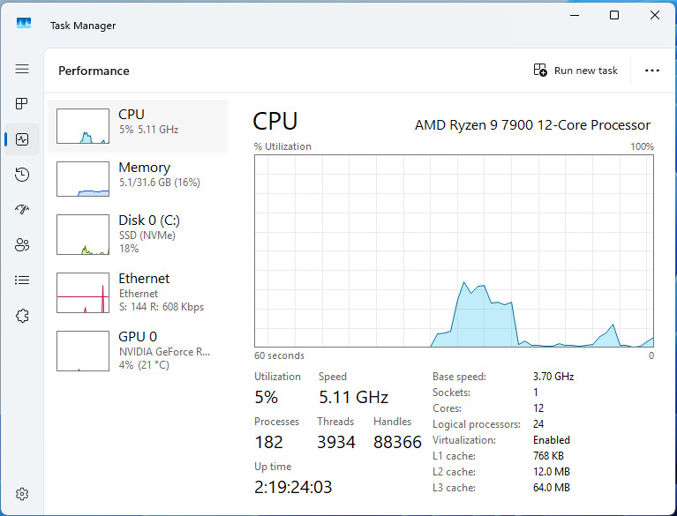
Task: Click the 5.1/31.6 GB (16%) memory text
Action: coord(160,183)
